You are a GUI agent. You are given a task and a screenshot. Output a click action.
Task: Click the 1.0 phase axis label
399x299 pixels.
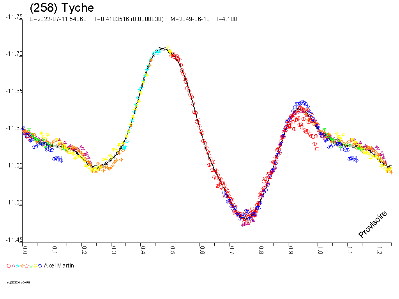click(x=319, y=250)
